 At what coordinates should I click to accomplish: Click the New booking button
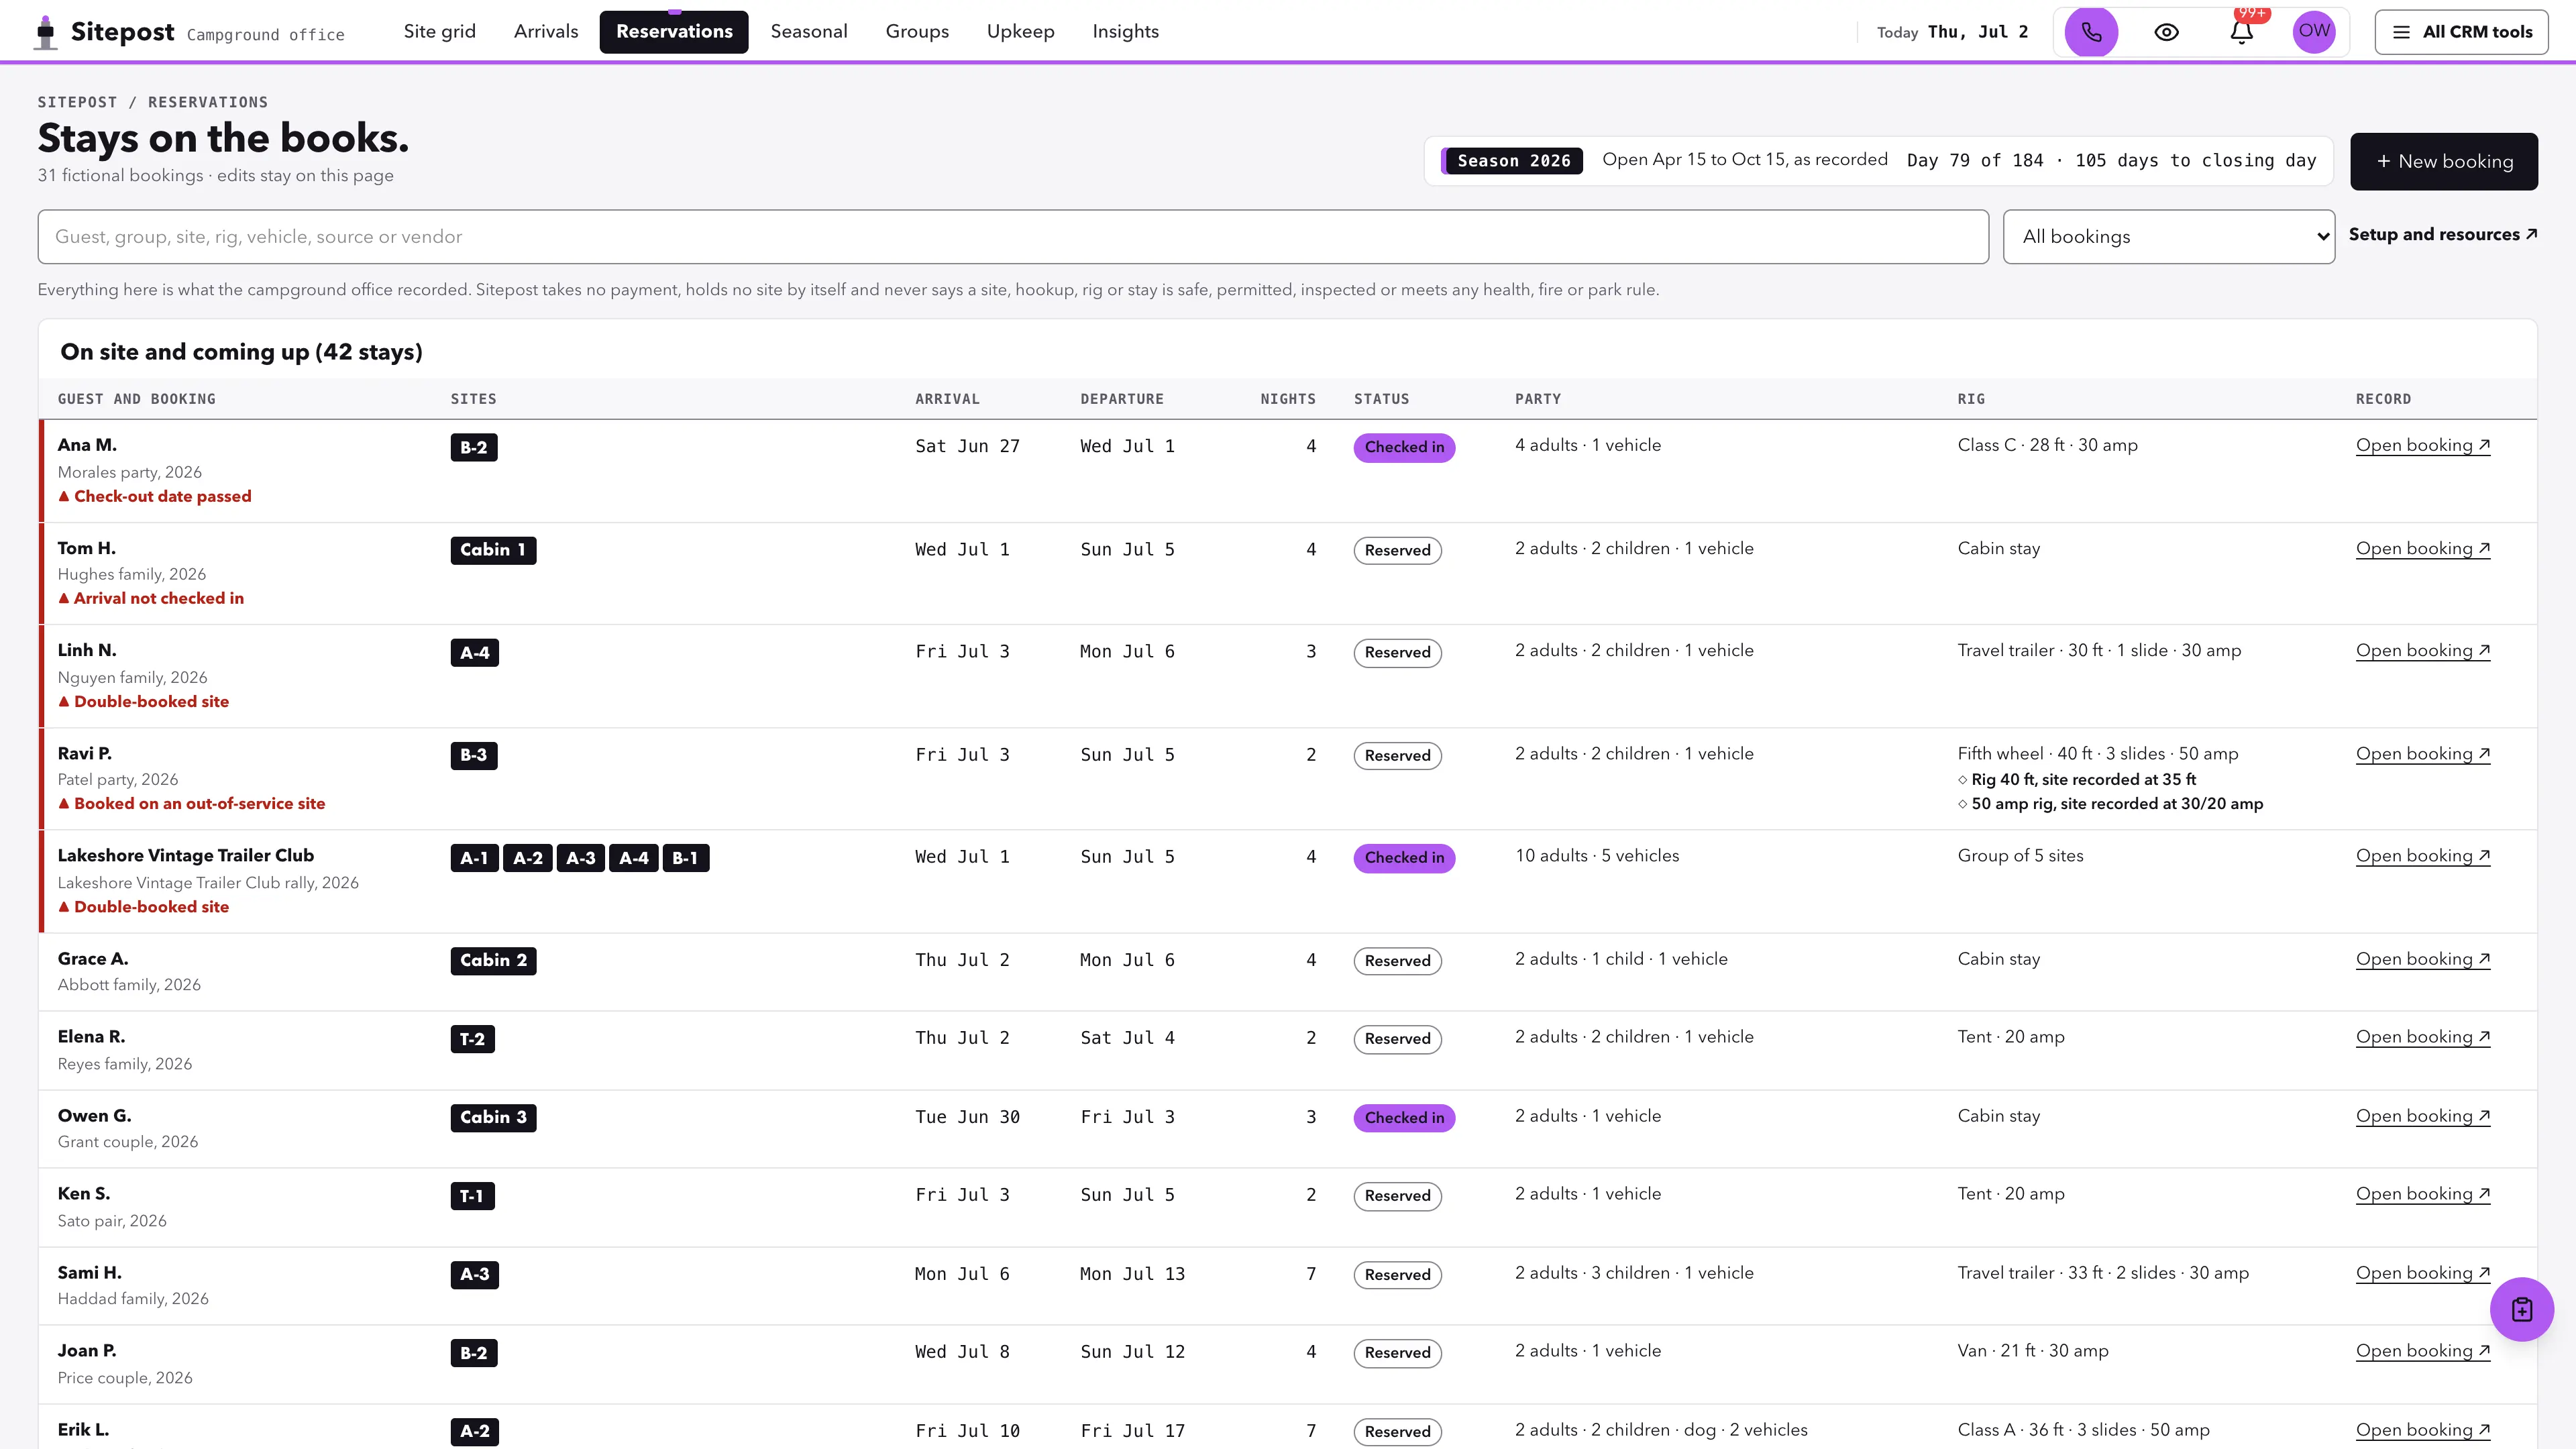coord(2443,161)
